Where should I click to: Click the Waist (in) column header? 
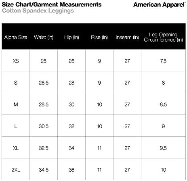[x=44, y=37]
